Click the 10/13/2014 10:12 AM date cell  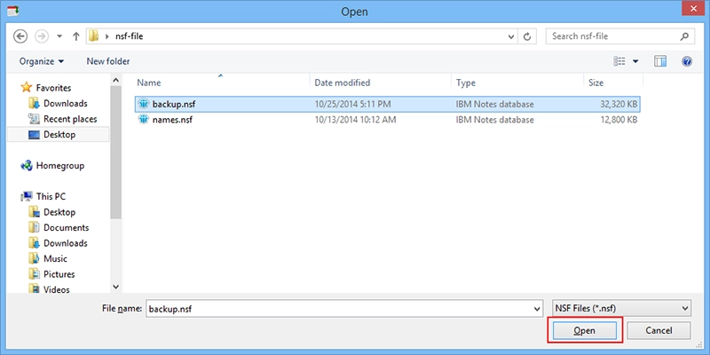356,120
